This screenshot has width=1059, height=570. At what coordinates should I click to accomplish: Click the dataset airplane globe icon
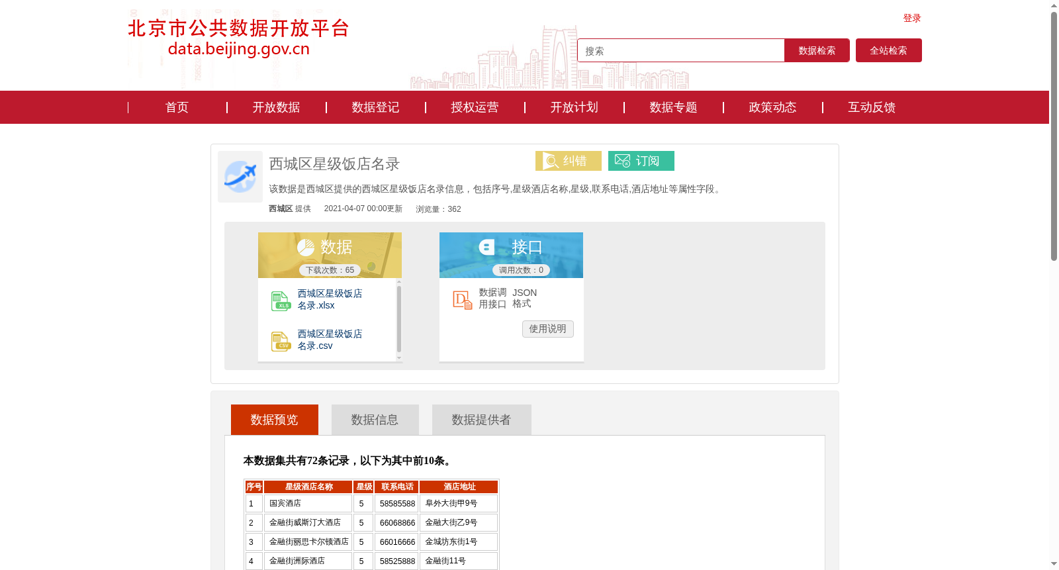(x=240, y=177)
